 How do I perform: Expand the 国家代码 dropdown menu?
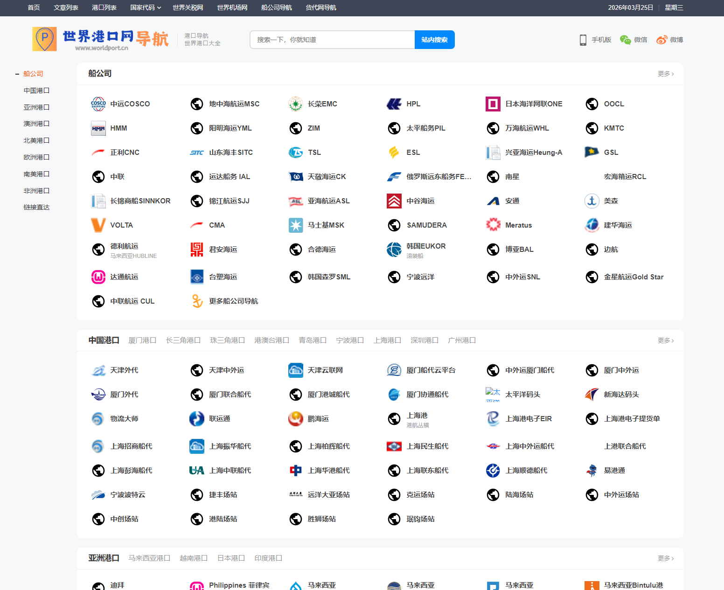145,8
